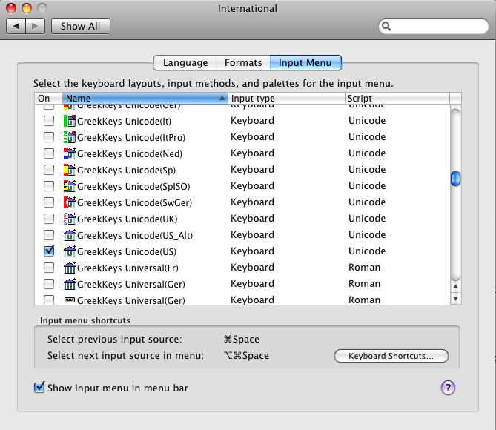
Task: Click the GreekKeys Unicode(US) temple icon
Action: point(70,251)
